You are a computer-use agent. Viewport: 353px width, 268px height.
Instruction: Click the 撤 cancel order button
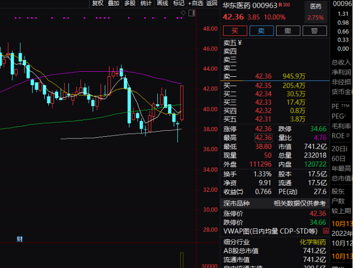pos(288,31)
